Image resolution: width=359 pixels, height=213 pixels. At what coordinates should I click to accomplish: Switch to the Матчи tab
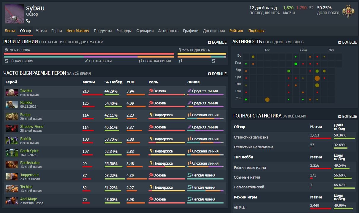41,31
